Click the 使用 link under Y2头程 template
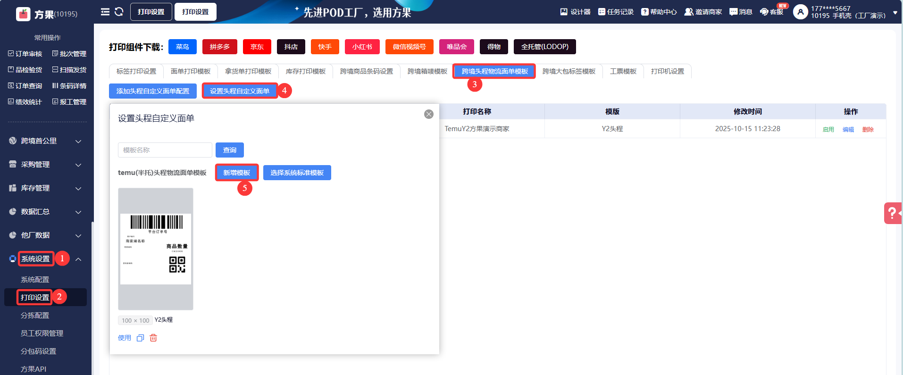Viewport: 903px width, 375px height. coord(125,338)
